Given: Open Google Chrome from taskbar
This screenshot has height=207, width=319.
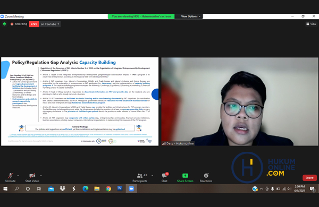Looking at the screenshot, I should pos(108,189).
